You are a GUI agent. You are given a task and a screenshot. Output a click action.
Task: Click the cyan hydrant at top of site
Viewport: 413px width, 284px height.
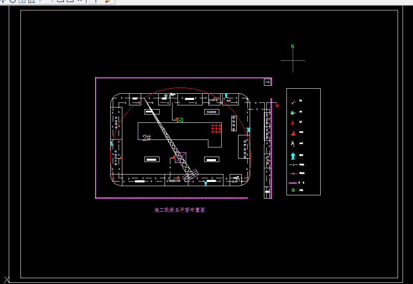pyautogui.click(x=226, y=96)
